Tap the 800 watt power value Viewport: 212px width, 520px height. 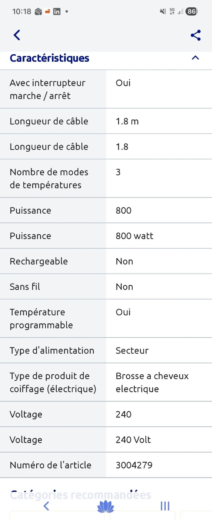(134, 236)
